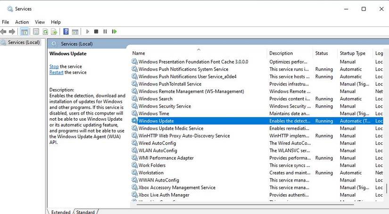Image resolution: width=389 pixels, height=214 pixels.
Task: Select WinHTTP Web Proxy Auto-Discovery Service
Action: [184, 136]
